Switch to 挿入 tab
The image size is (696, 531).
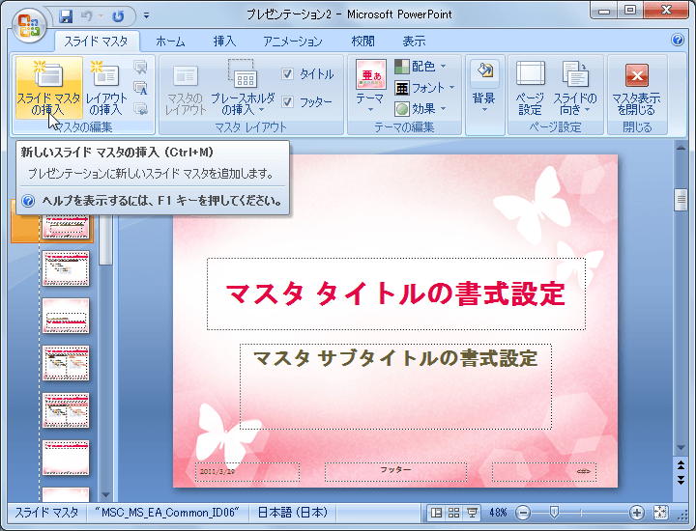[224, 42]
